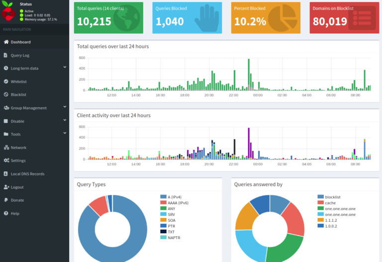Click the Network icon in sidebar

(x=6, y=147)
